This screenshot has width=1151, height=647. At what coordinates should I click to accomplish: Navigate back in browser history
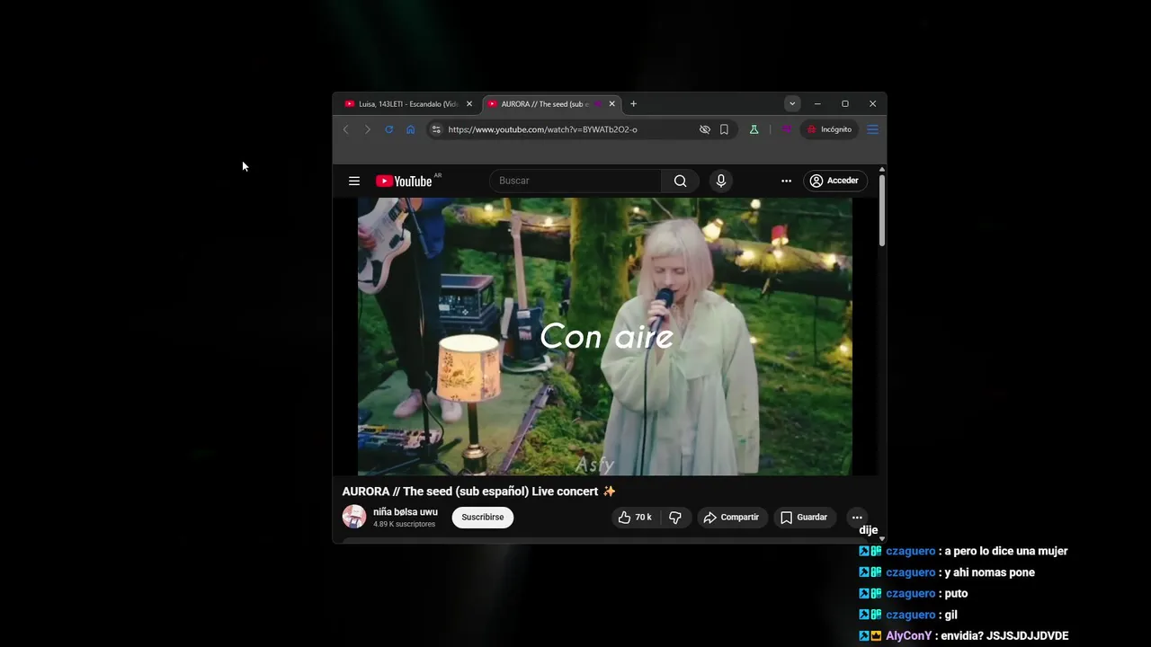[345, 129]
